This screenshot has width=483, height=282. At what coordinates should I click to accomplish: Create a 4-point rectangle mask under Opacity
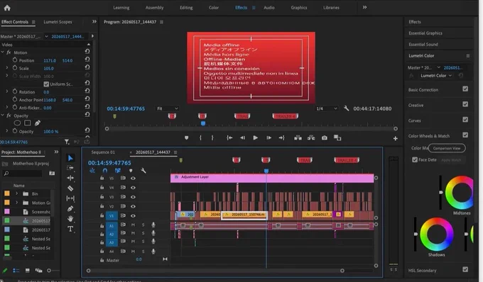click(28, 123)
